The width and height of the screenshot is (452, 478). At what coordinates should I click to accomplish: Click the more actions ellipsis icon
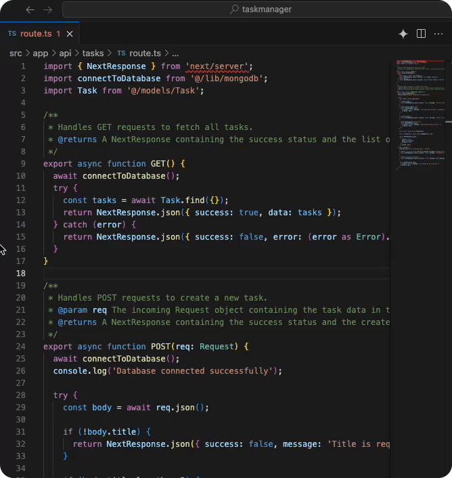pyautogui.click(x=438, y=34)
